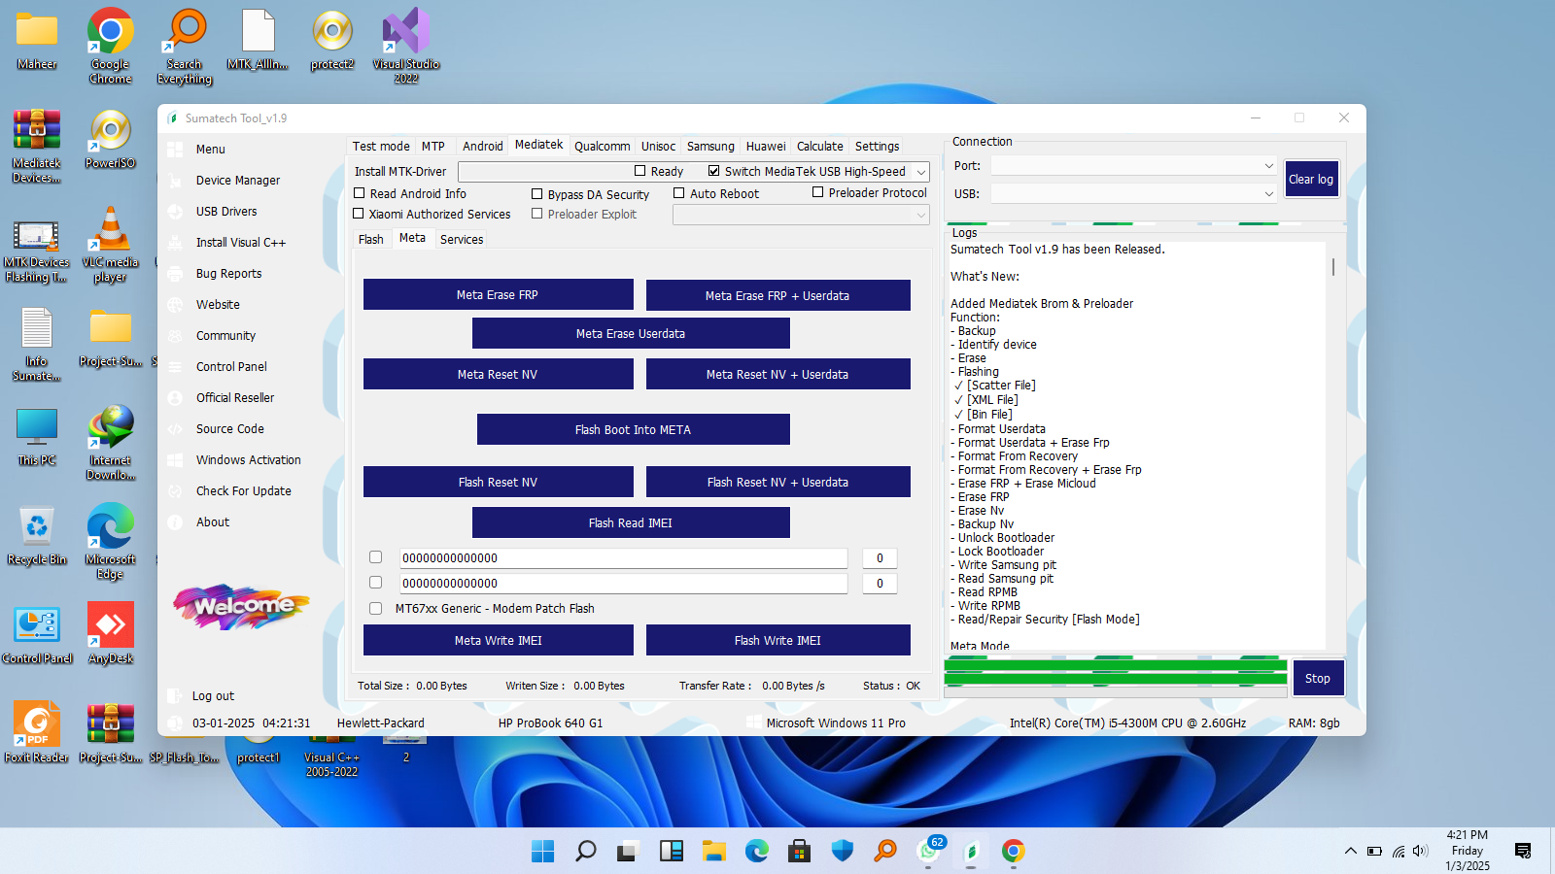Tick the Preloader Exploit checkbox

536,214
